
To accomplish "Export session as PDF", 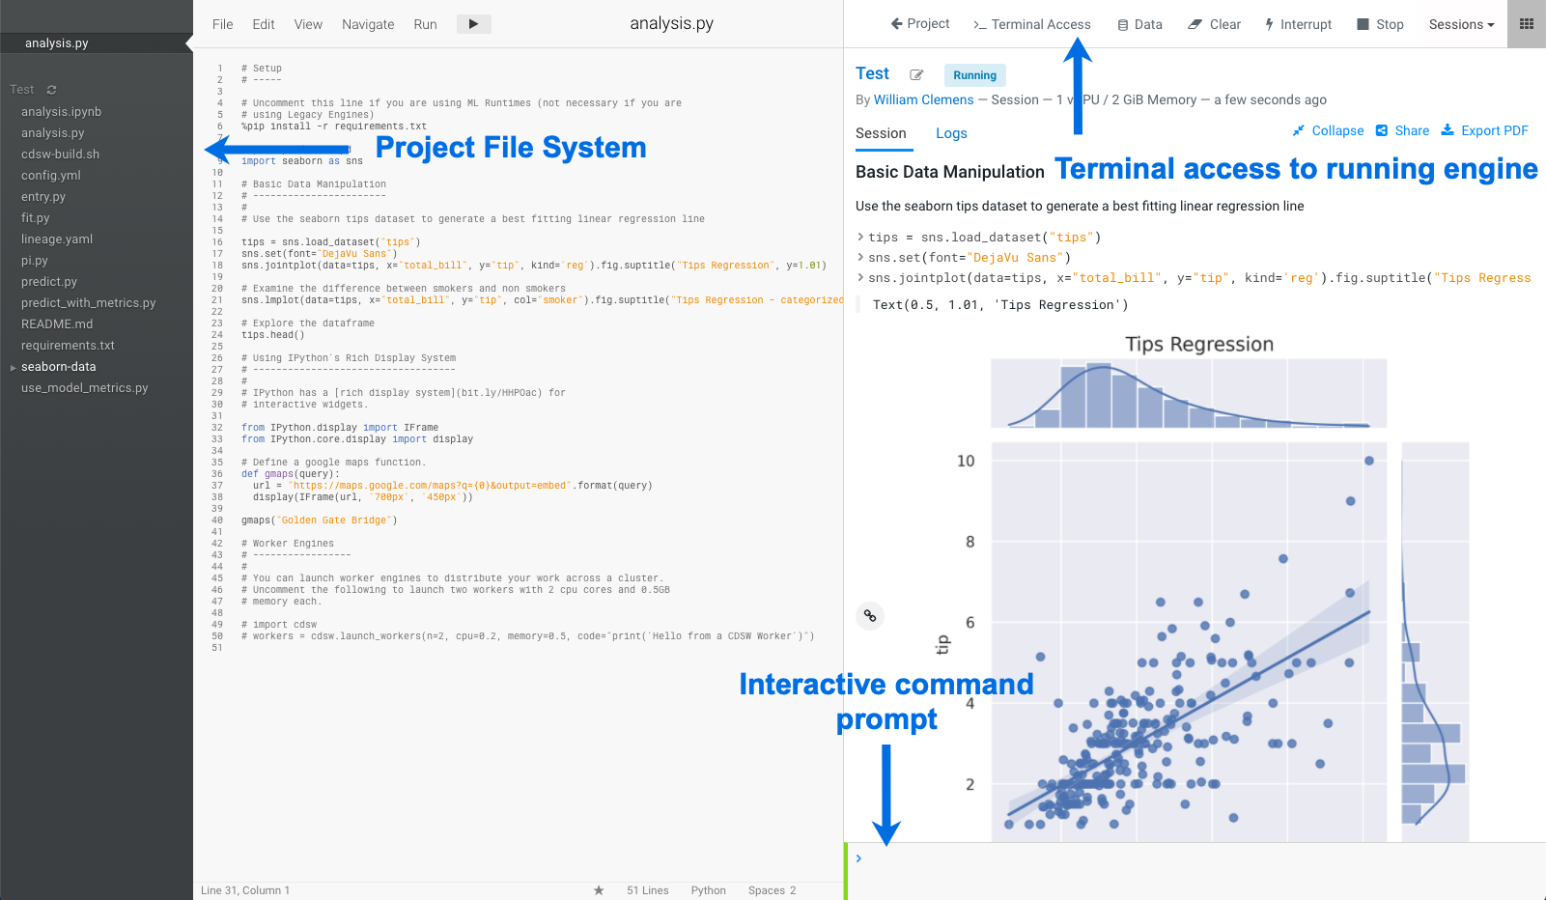I will pyautogui.click(x=1484, y=130).
